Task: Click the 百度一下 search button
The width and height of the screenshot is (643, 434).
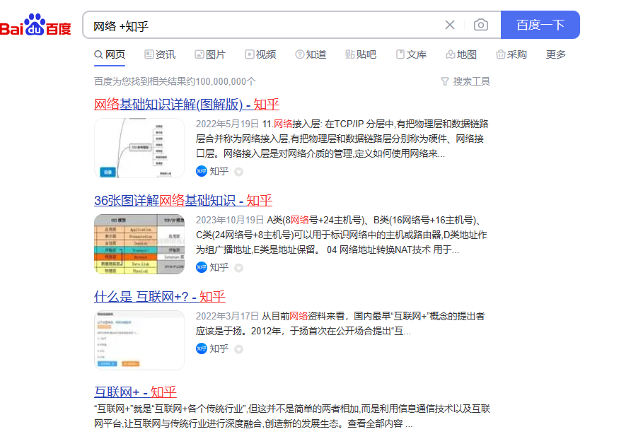Action: click(x=540, y=25)
